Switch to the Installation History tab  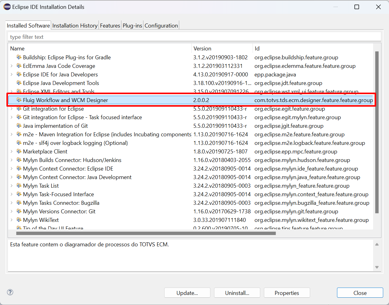click(x=75, y=26)
